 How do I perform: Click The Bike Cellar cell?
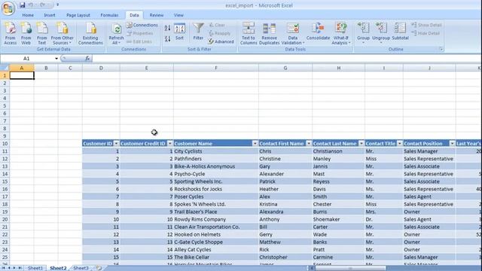point(216,257)
